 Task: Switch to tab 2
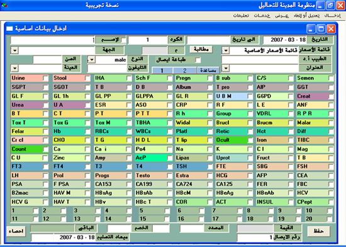coord(185,71)
